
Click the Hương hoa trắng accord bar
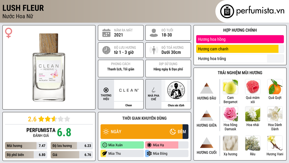tap(240, 59)
